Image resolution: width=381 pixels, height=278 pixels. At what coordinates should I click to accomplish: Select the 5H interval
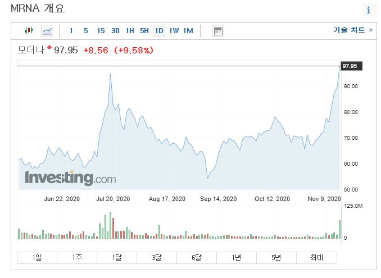point(144,31)
